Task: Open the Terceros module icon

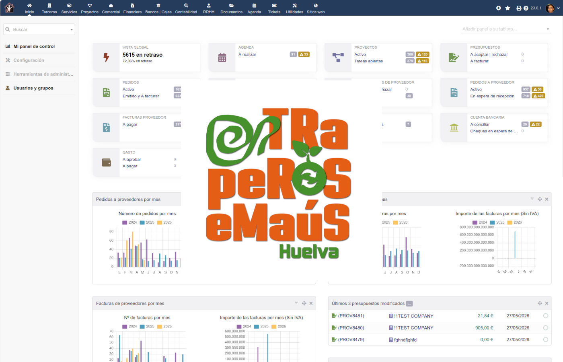Action: pyautogui.click(x=49, y=6)
